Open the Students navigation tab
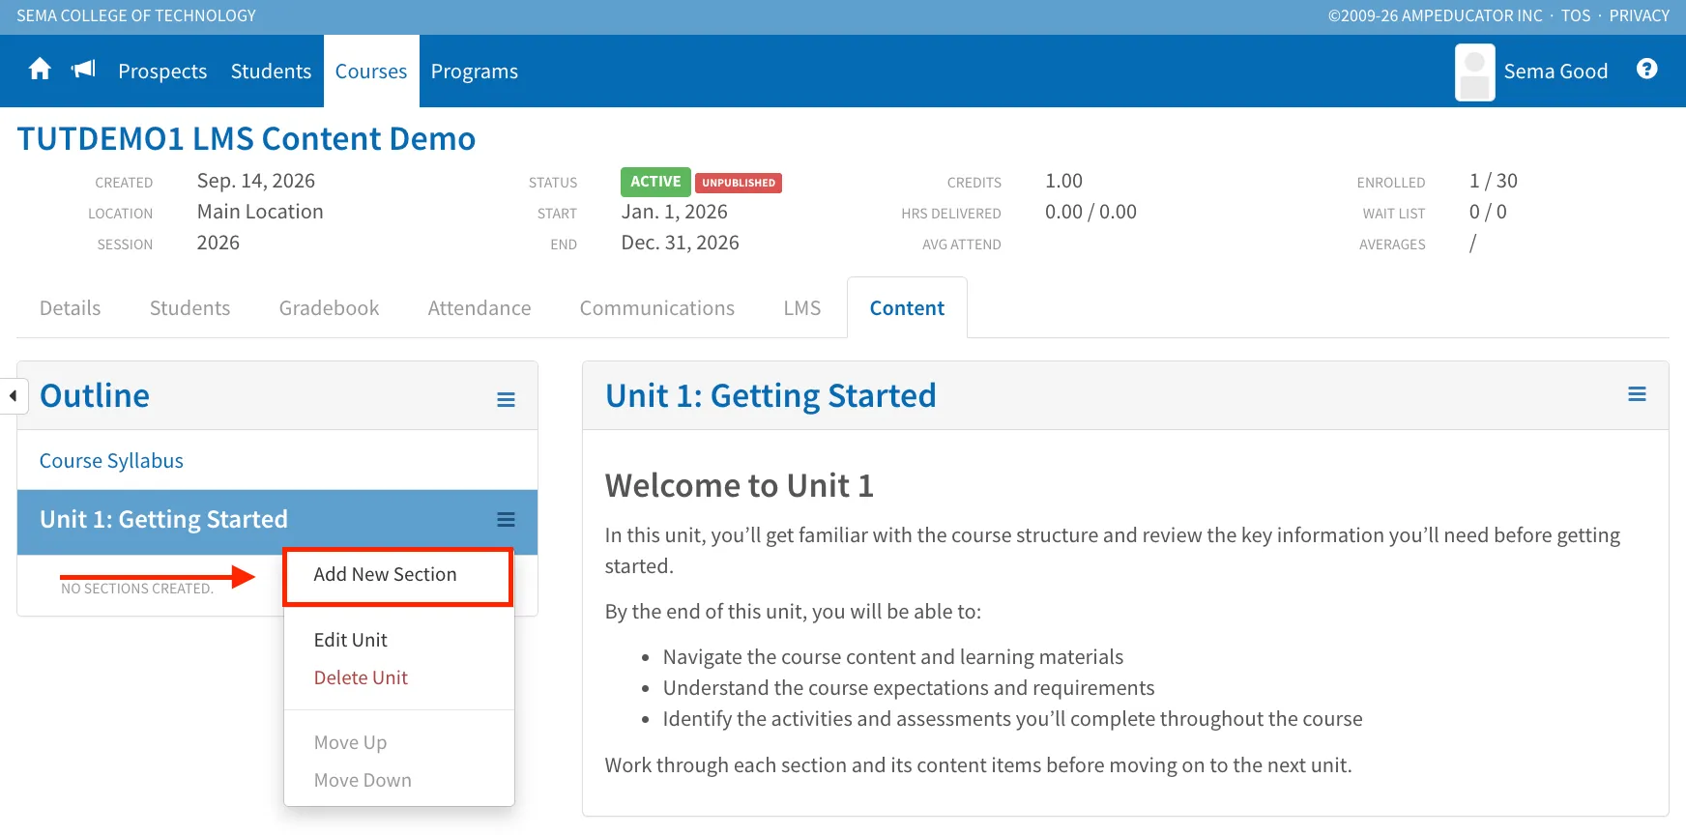1686x835 pixels. tap(271, 72)
